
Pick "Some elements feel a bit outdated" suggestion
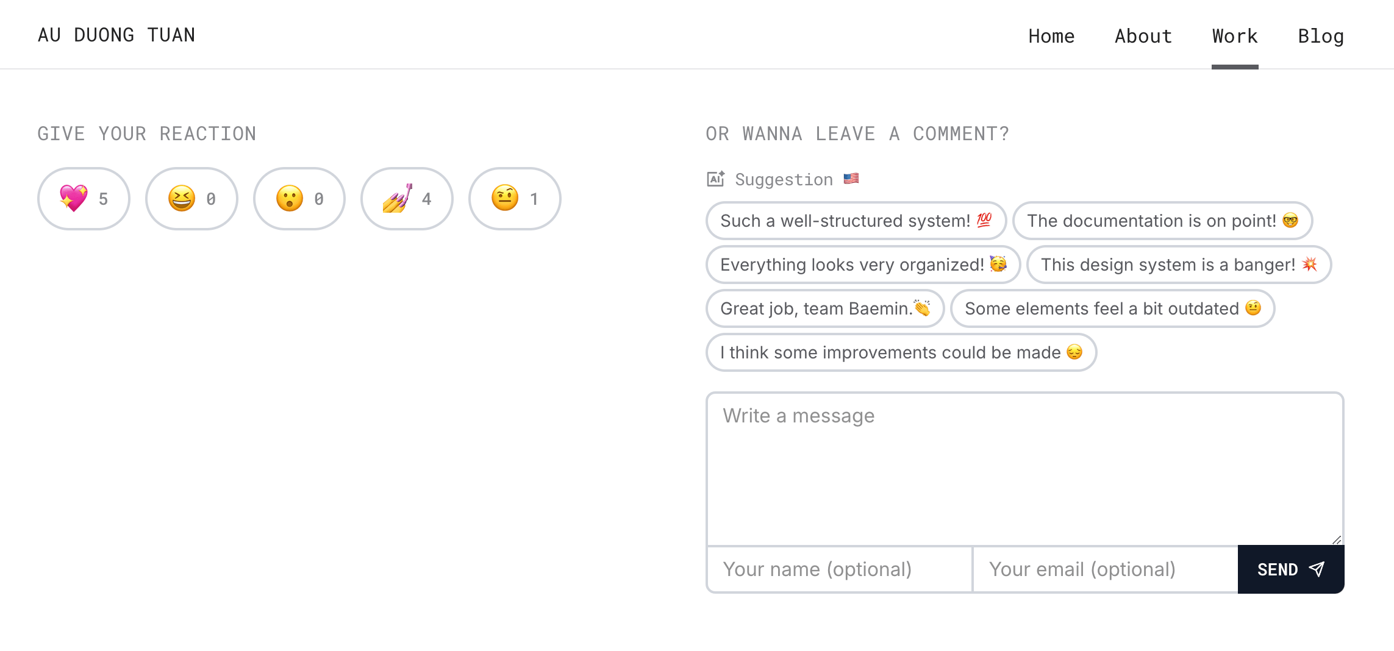tap(1113, 308)
